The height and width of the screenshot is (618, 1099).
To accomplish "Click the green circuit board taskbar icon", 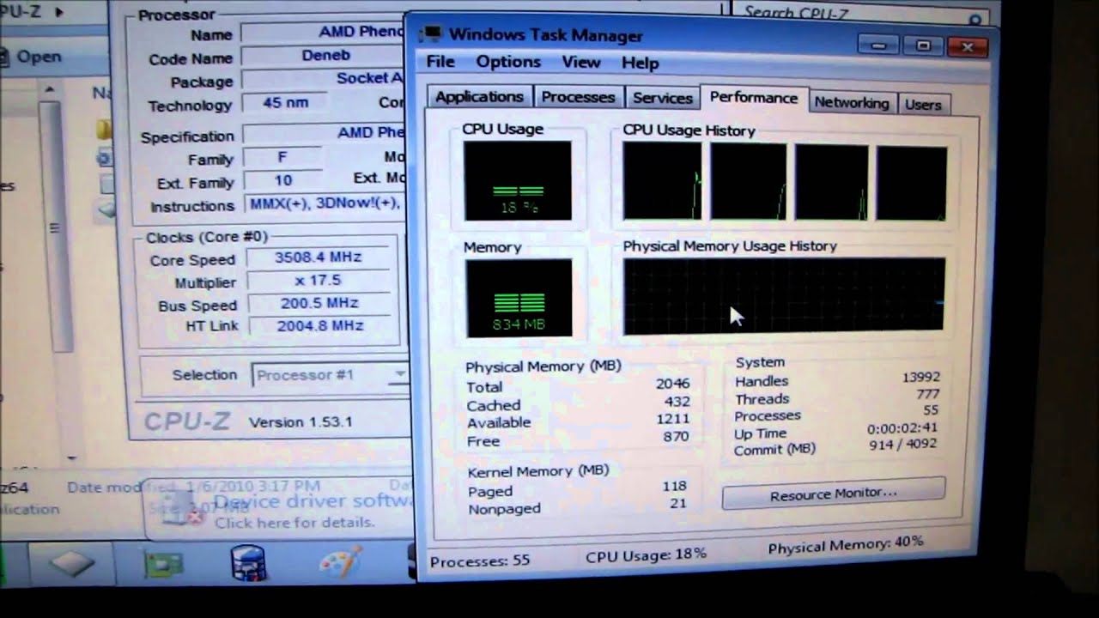I will click(x=163, y=566).
